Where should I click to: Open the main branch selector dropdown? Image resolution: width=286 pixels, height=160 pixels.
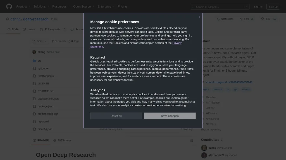pyautogui.click(x=39, y=41)
